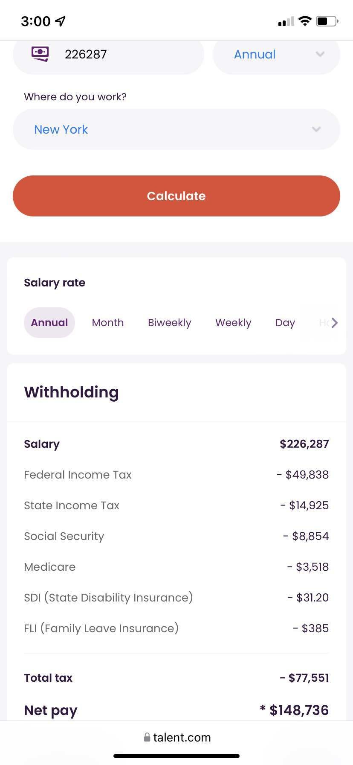Select the Day salary rate

[285, 323]
